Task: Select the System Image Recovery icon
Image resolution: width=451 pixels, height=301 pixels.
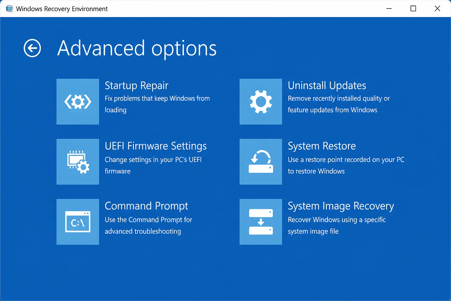Action: pyautogui.click(x=261, y=222)
